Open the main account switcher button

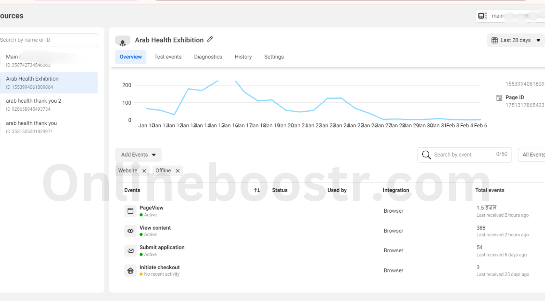point(509,16)
